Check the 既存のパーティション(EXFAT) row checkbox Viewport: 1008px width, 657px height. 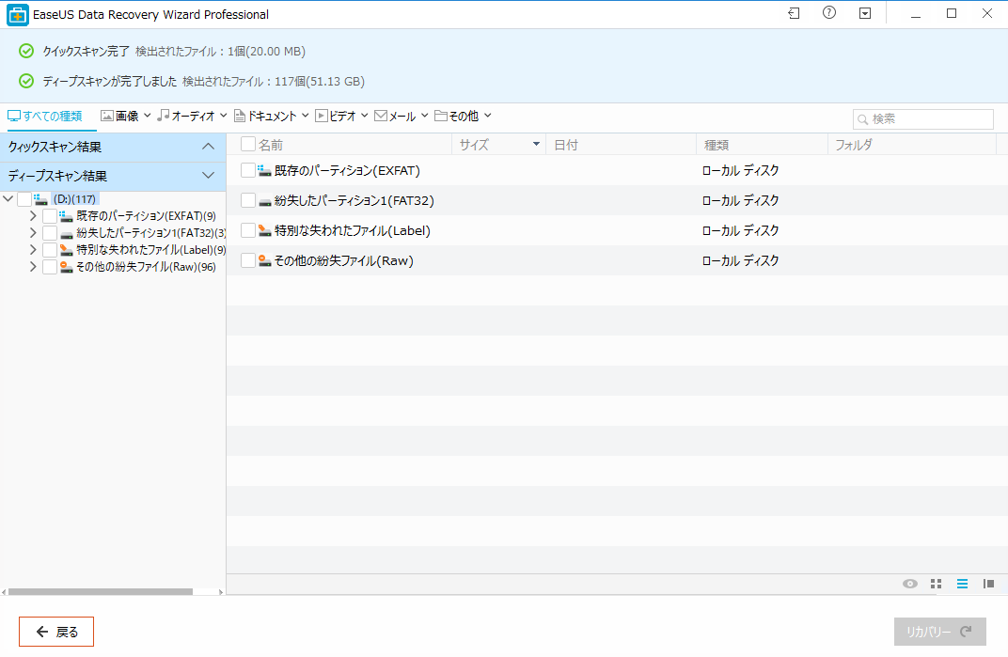(x=248, y=170)
